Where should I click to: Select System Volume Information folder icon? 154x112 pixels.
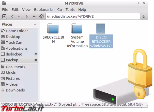77,28
